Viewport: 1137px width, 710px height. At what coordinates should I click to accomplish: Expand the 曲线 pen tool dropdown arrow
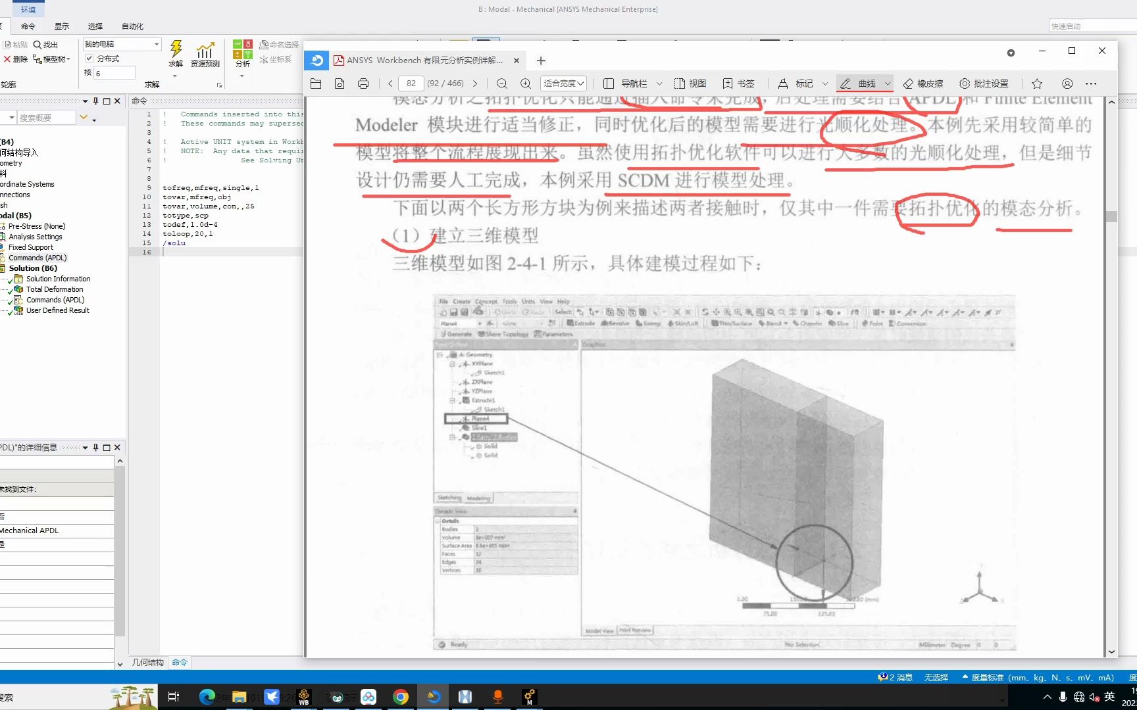[x=888, y=83]
